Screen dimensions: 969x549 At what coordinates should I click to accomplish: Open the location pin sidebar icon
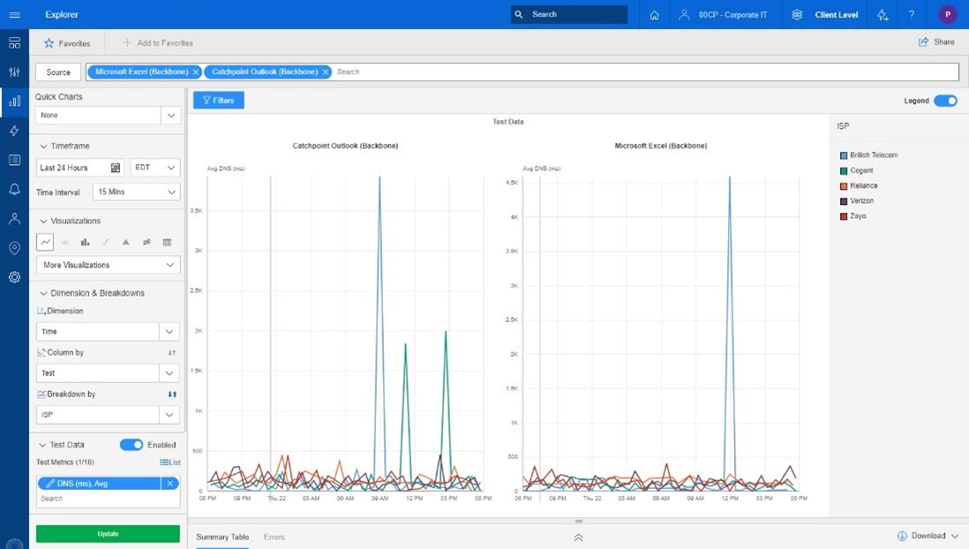[x=14, y=248]
